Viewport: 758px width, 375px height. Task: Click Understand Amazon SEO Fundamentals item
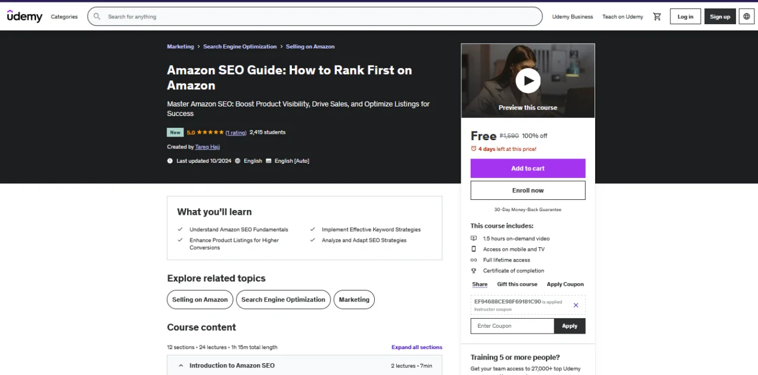(x=239, y=229)
